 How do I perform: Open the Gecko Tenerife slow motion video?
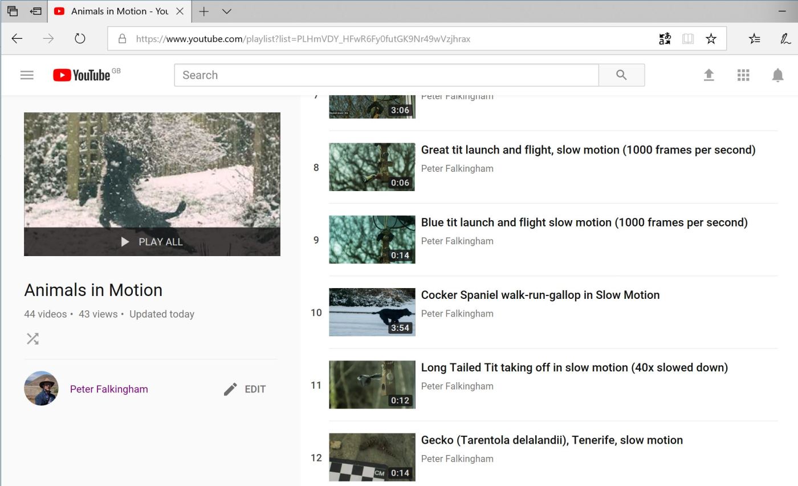[x=551, y=440]
